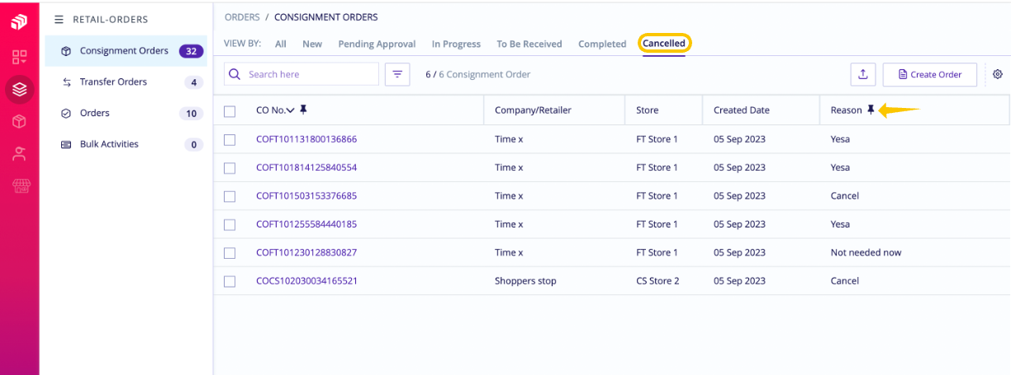Screen dimensions: 1011x375
Task: Open order link COFT101503153376685
Action: (x=306, y=196)
